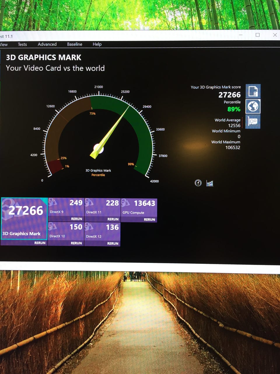Open the Help menu
The height and width of the screenshot is (374, 280).
pos(97,44)
